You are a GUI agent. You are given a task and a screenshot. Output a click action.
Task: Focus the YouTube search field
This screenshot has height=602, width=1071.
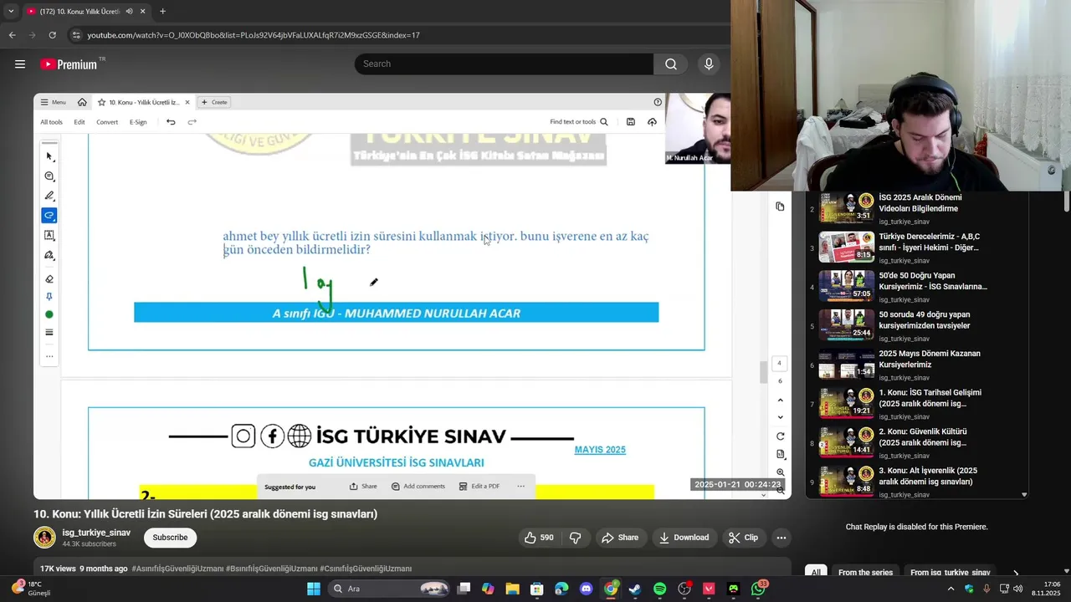[504, 64]
